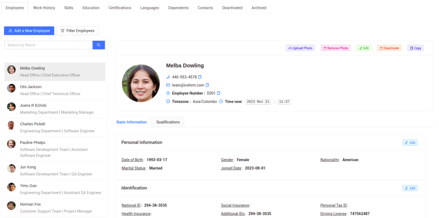This screenshot has height=218, width=439.
Task: Copy the email team@icehrm.com
Action: [207, 85]
